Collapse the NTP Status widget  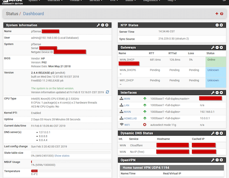pyautogui.click(x=217, y=25)
